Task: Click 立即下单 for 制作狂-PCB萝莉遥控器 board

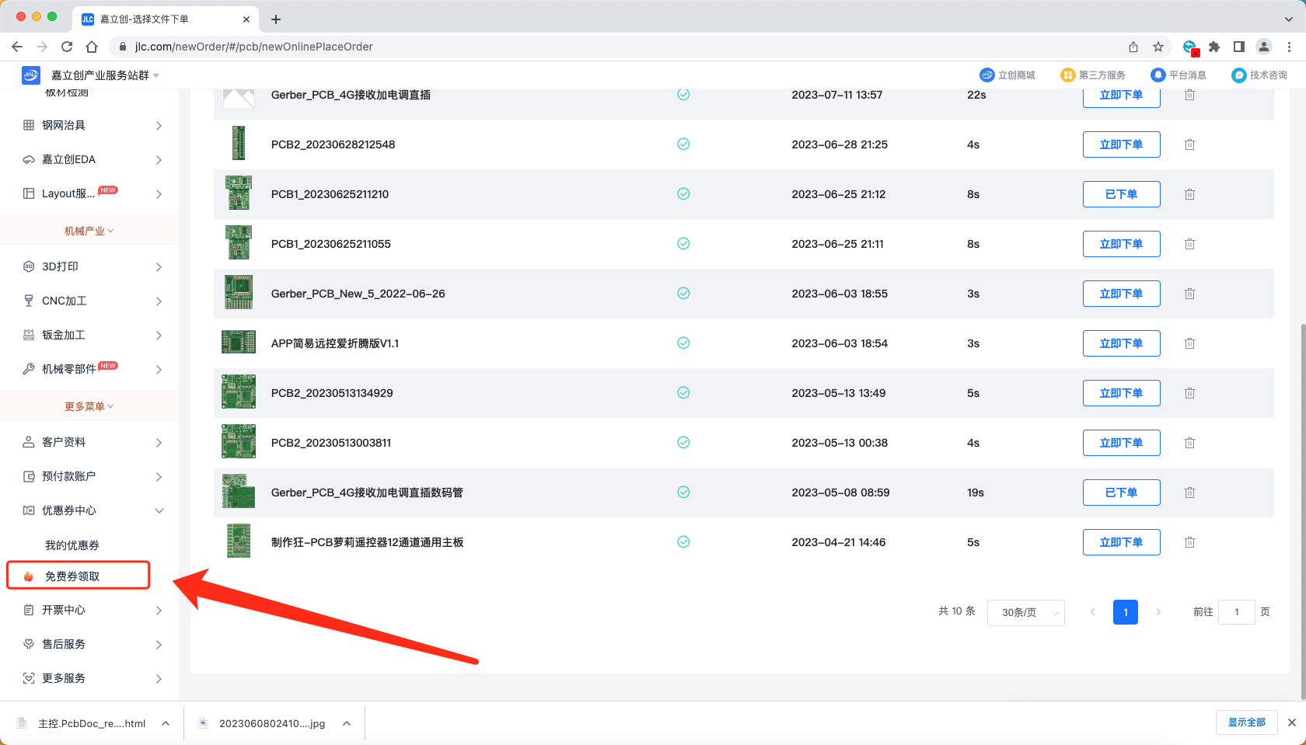Action: tap(1121, 542)
